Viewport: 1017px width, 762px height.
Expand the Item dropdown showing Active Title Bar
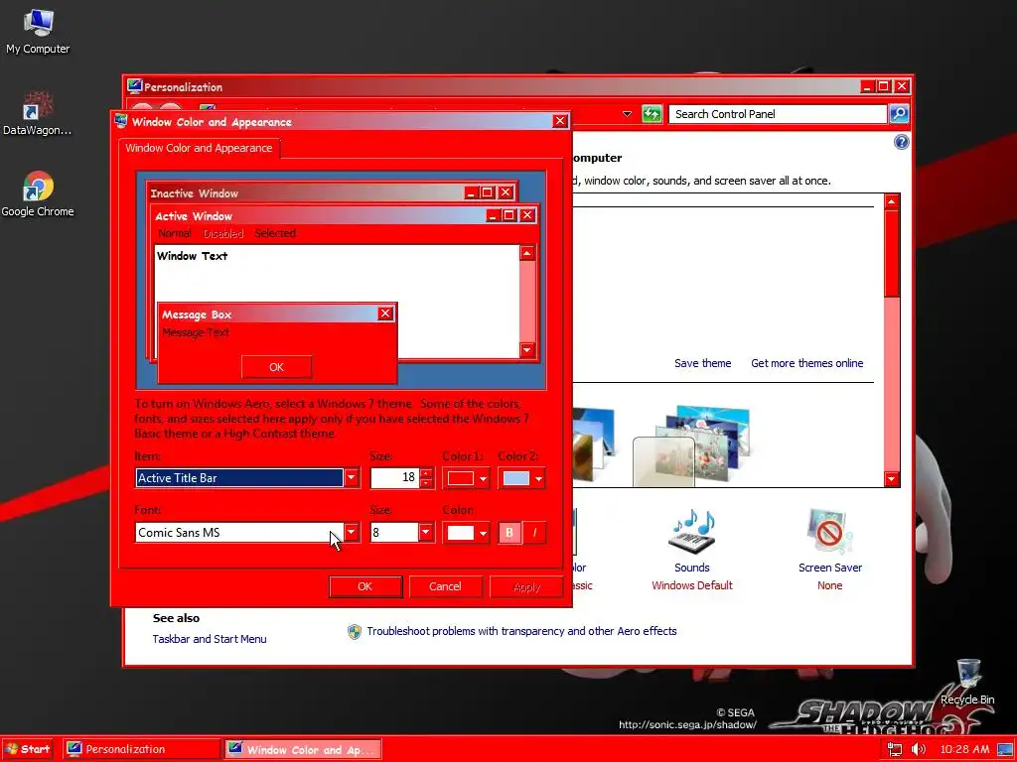coord(352,478)
